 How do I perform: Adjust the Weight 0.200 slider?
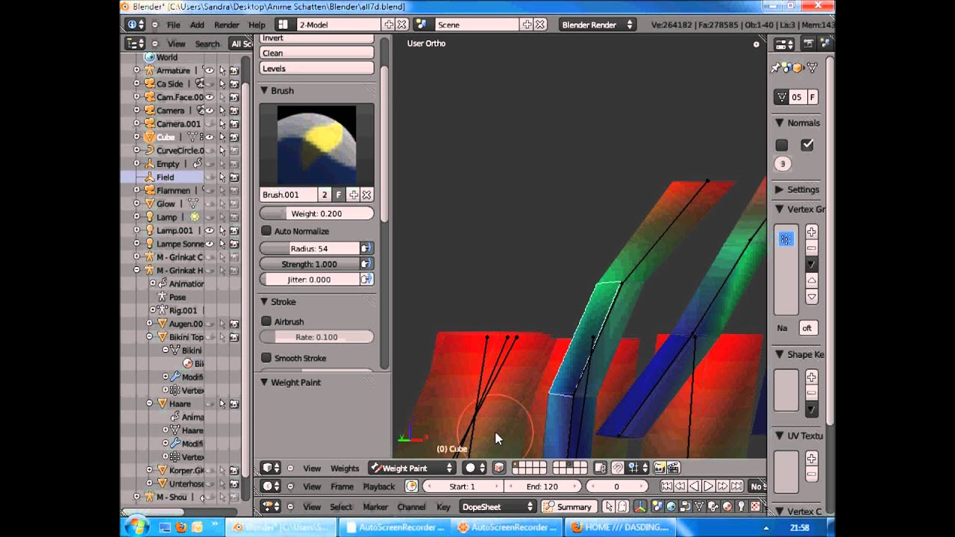click(316, 213)
